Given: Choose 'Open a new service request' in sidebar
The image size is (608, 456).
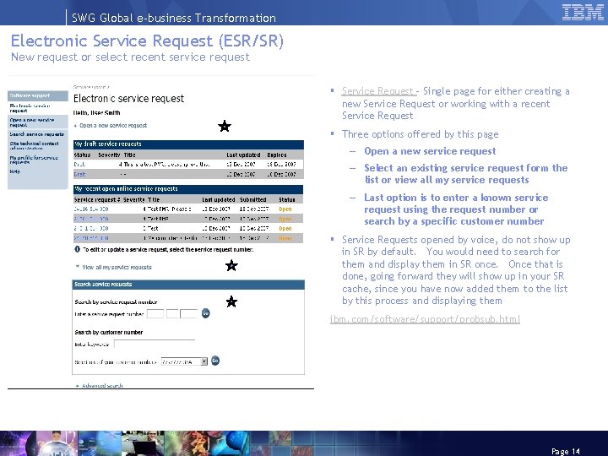Looking at the screenshot, I should [x=32, y=122].
